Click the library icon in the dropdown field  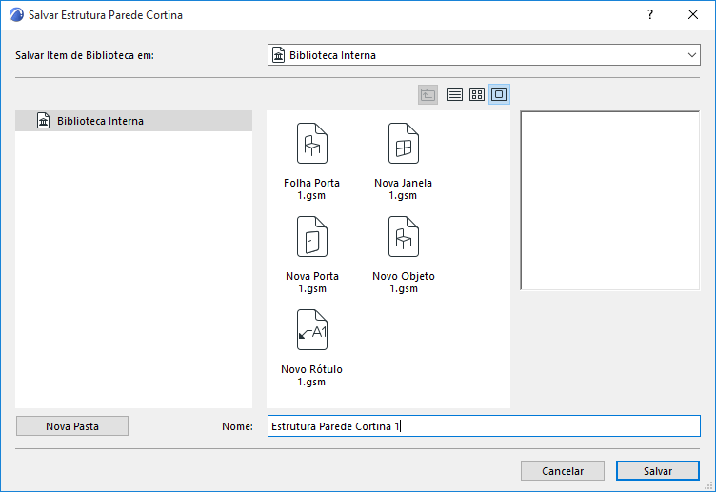(x=279, y=55)
